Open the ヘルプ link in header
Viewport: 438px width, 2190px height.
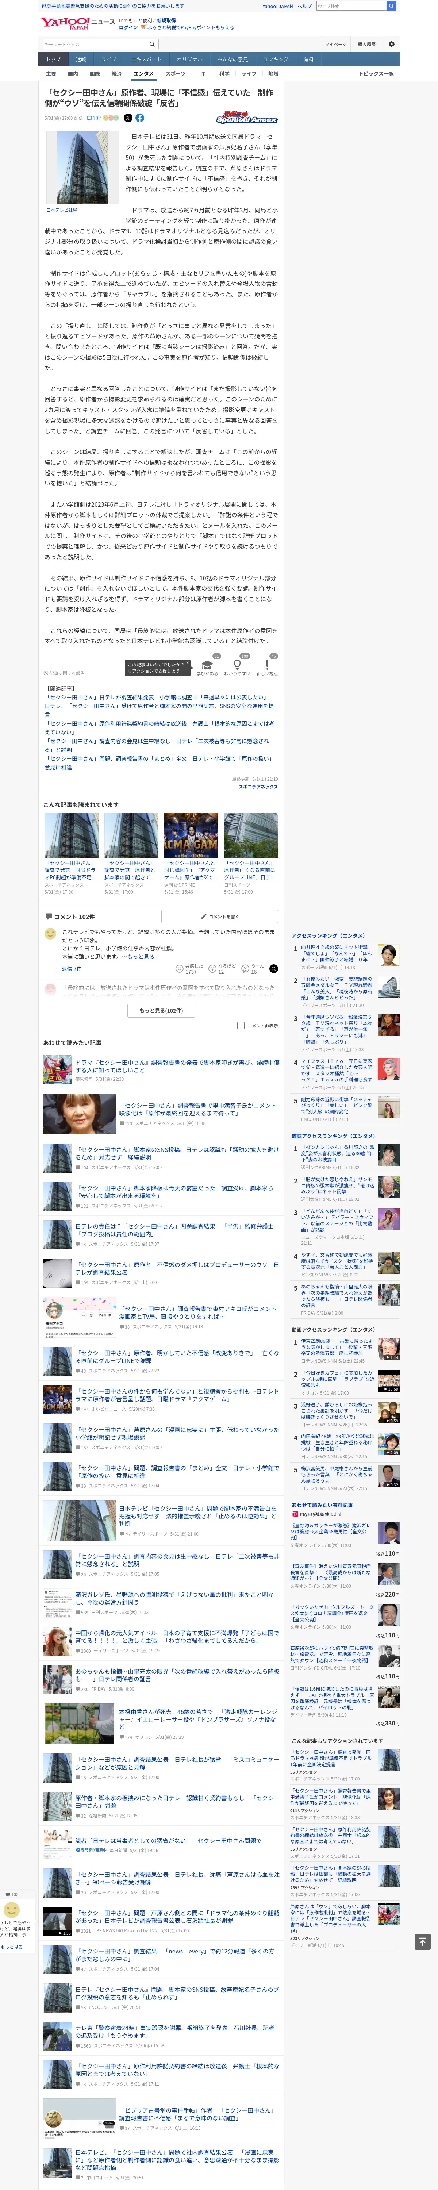304,6
